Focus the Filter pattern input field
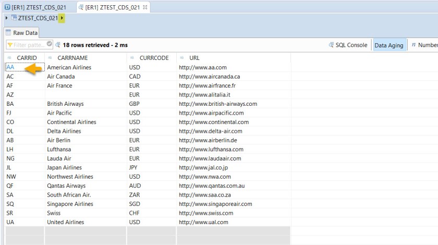This screenshot has height=245, width=438. (x=29, y=45)
